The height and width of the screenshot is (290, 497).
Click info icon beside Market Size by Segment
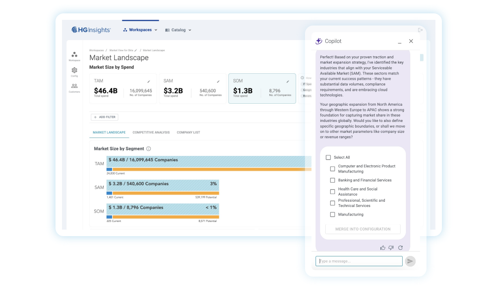click(x=149, y=149)
